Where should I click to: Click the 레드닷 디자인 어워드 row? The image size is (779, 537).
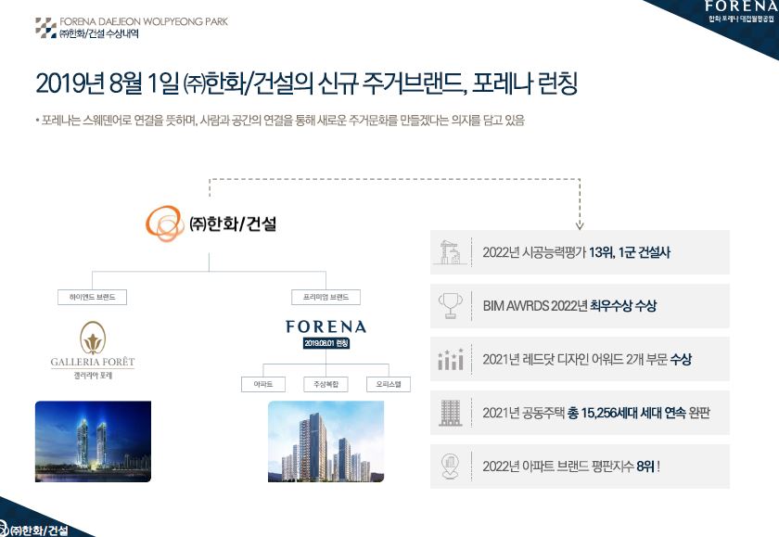[580, 359]
